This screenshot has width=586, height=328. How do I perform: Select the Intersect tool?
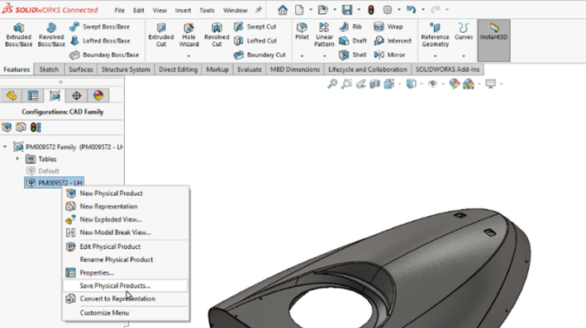point(393,40)
